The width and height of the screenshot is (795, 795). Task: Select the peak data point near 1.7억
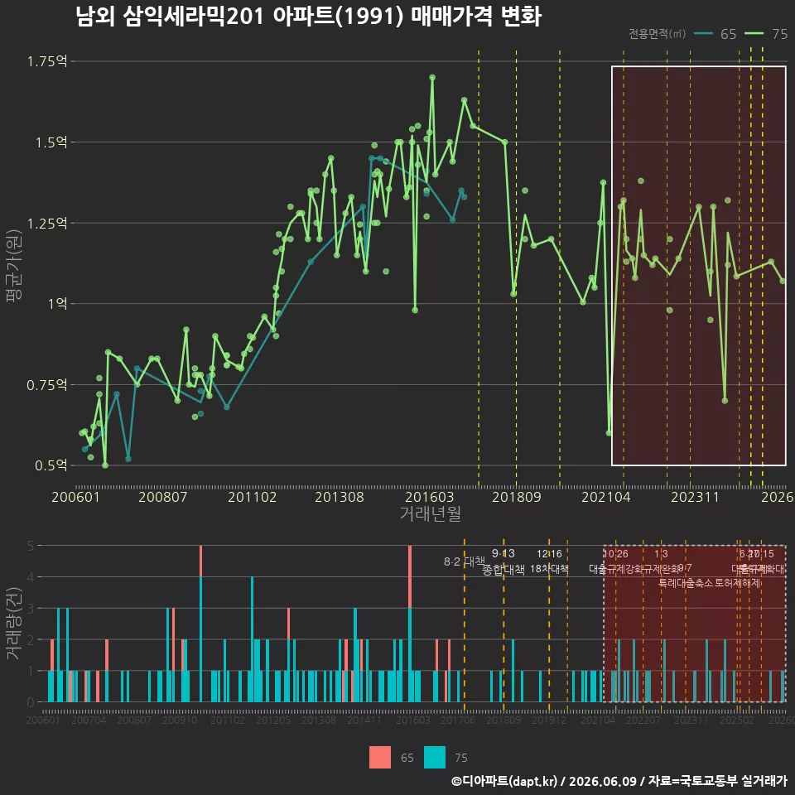[432, 78]
